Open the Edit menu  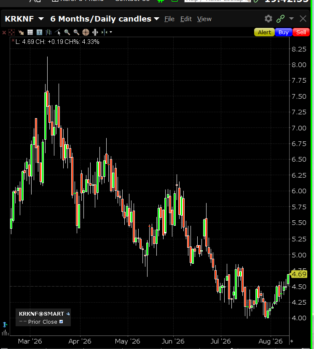point(186,19)
